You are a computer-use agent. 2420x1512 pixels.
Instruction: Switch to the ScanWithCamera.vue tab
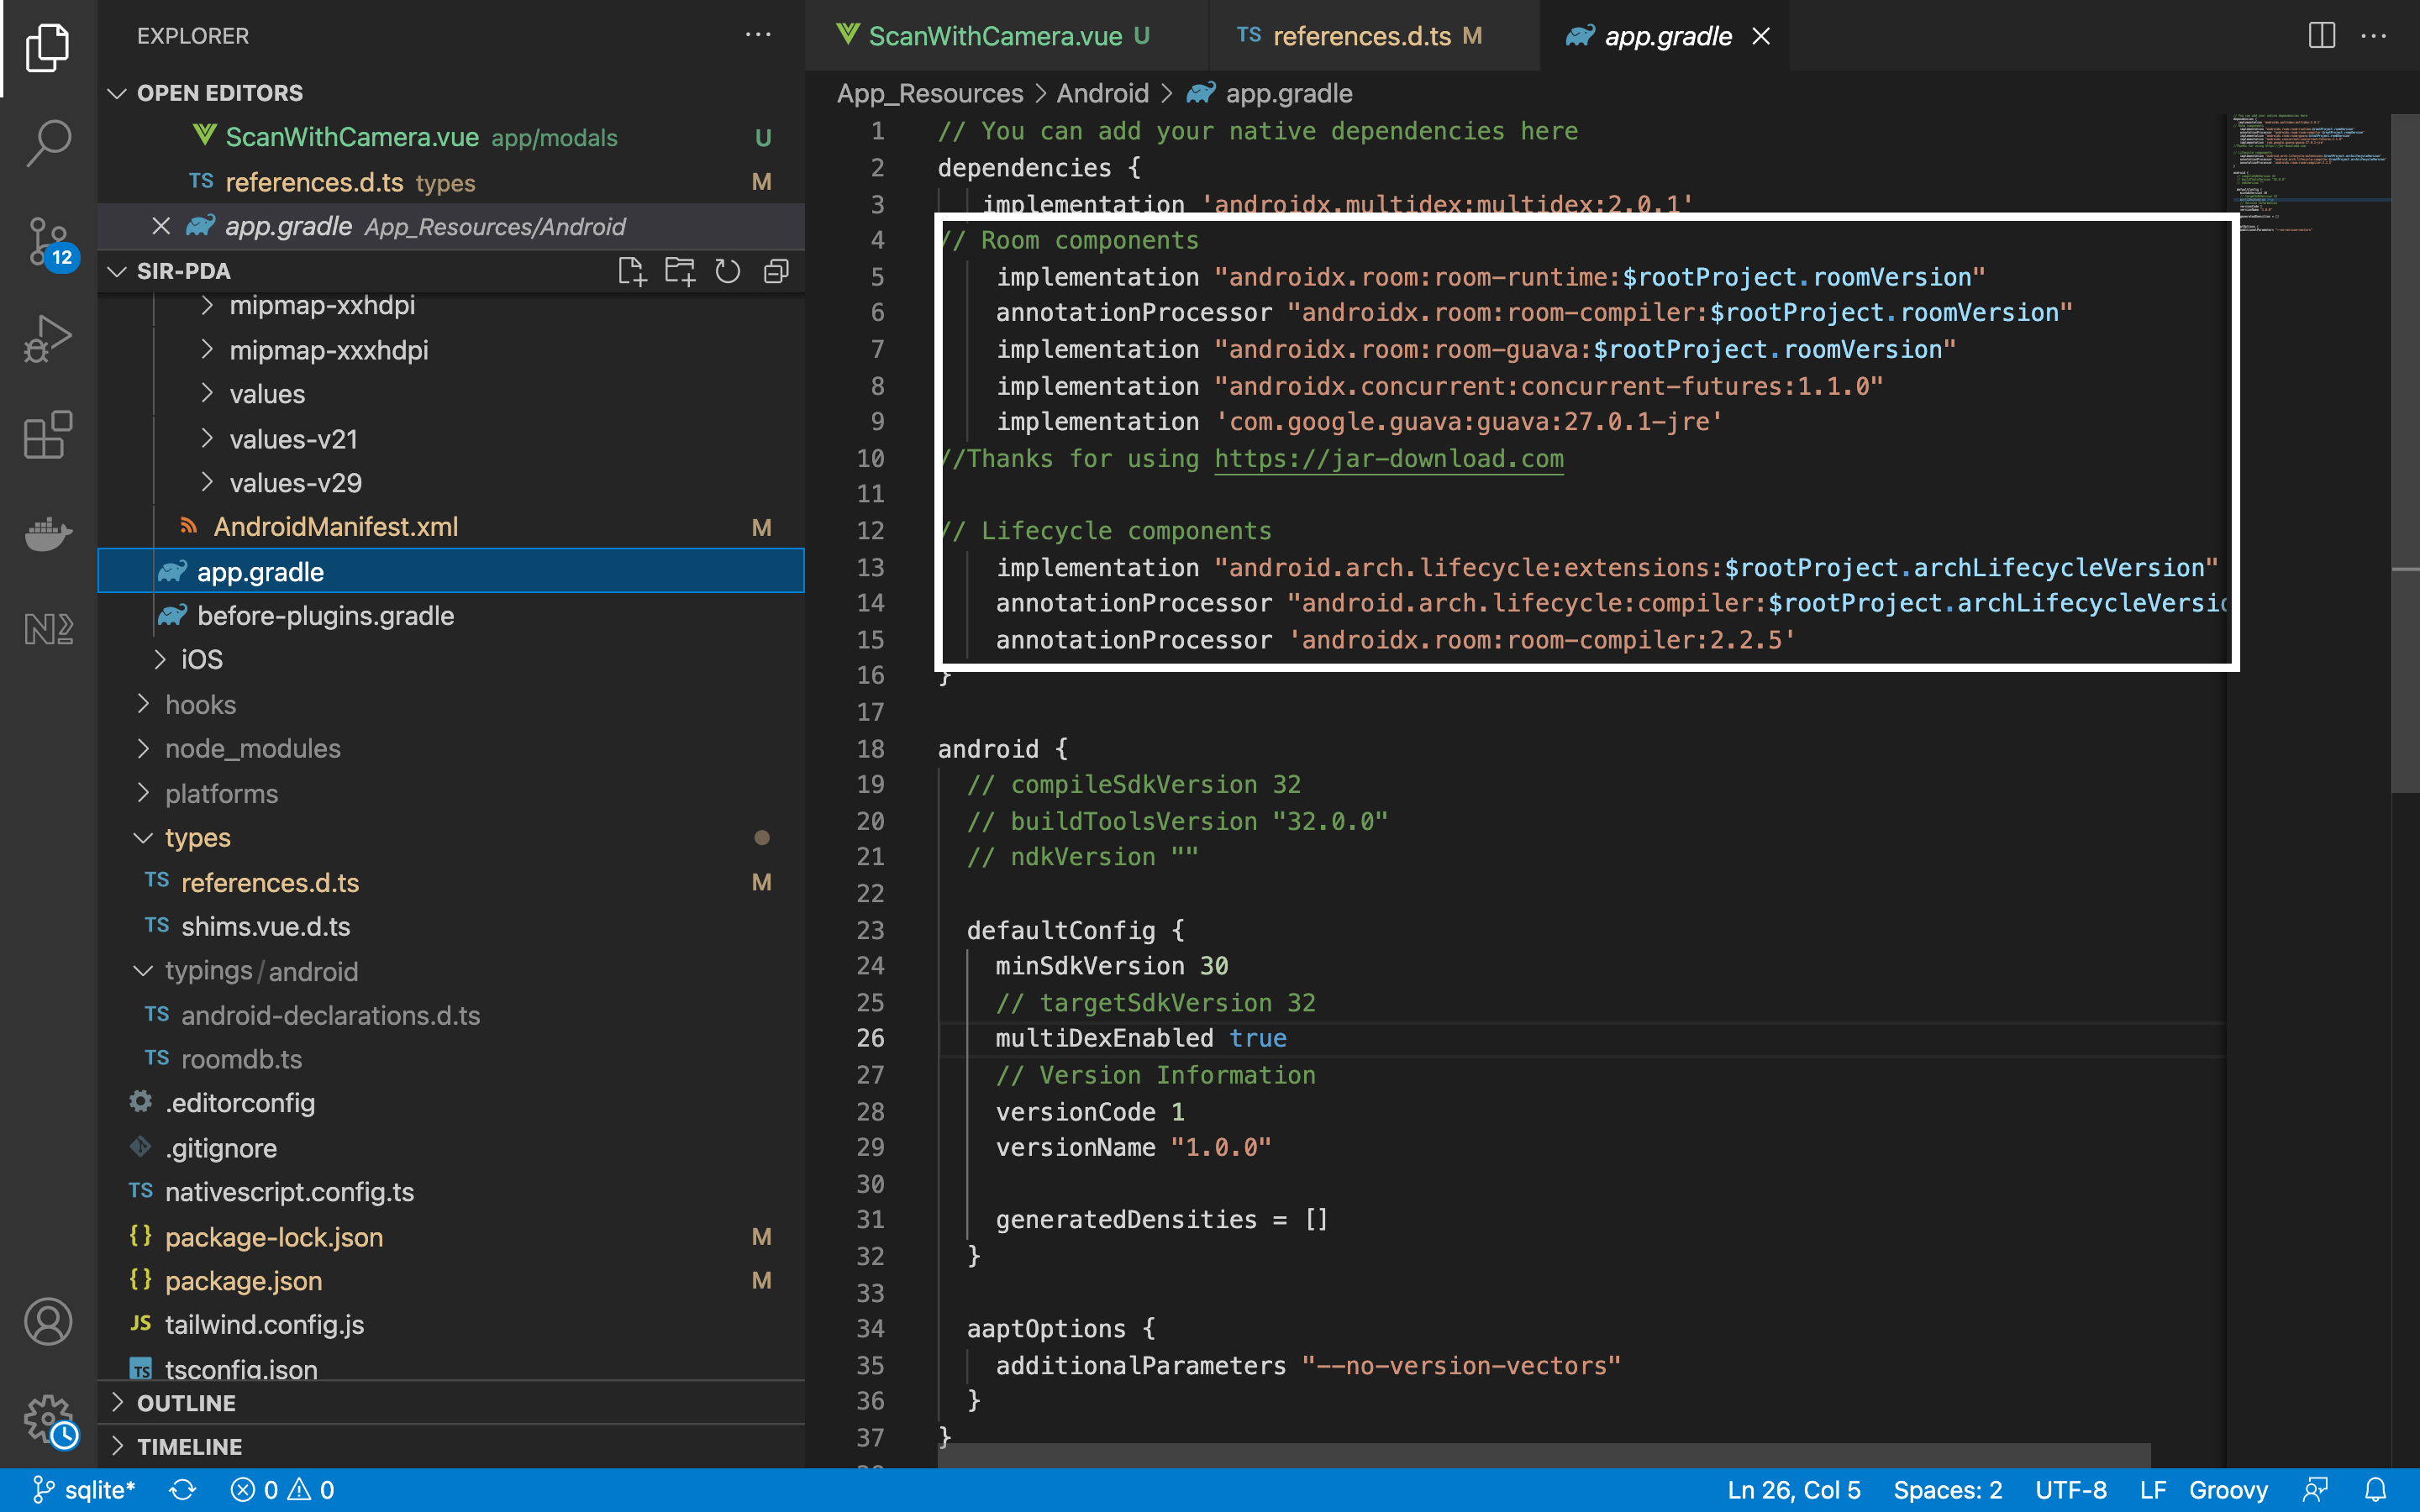pyautogui.click(x=995, y=36)
